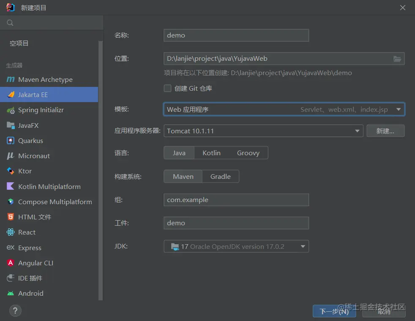The width and height of the screenshot is (415, 321).
Task: Click the Ktor icon
Action: point(11,171)
